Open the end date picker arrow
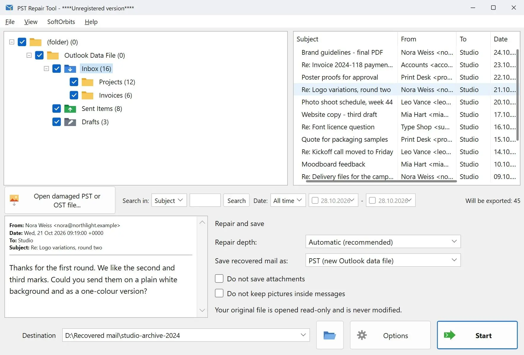 tap(410, 200)
